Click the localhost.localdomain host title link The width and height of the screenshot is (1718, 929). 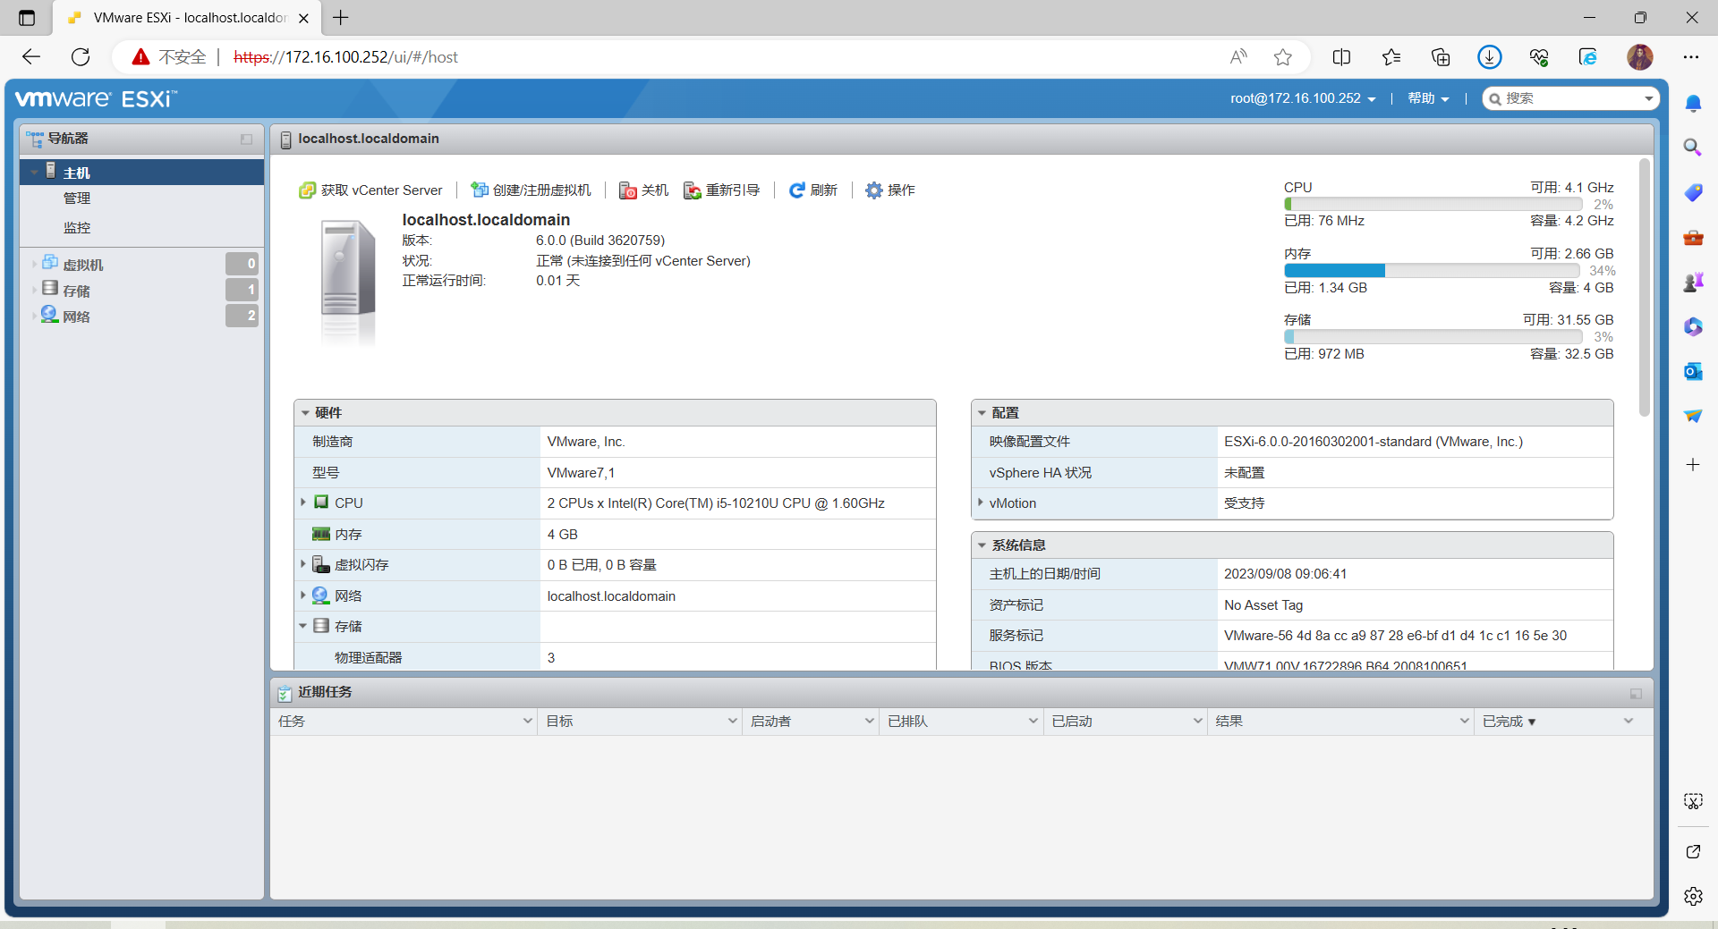(x=368, y=139)
